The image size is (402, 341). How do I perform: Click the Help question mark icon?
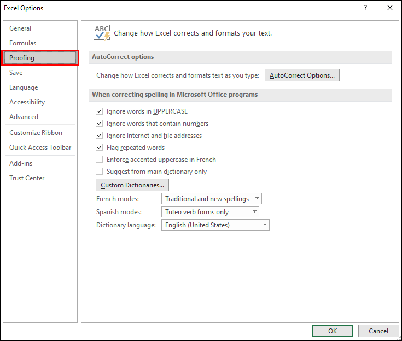point(365,8)
